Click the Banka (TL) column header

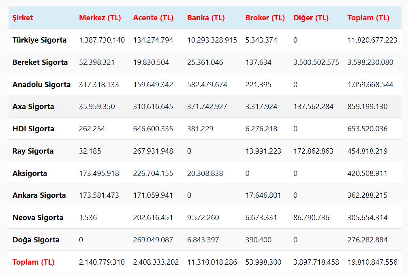pos(206,18)
